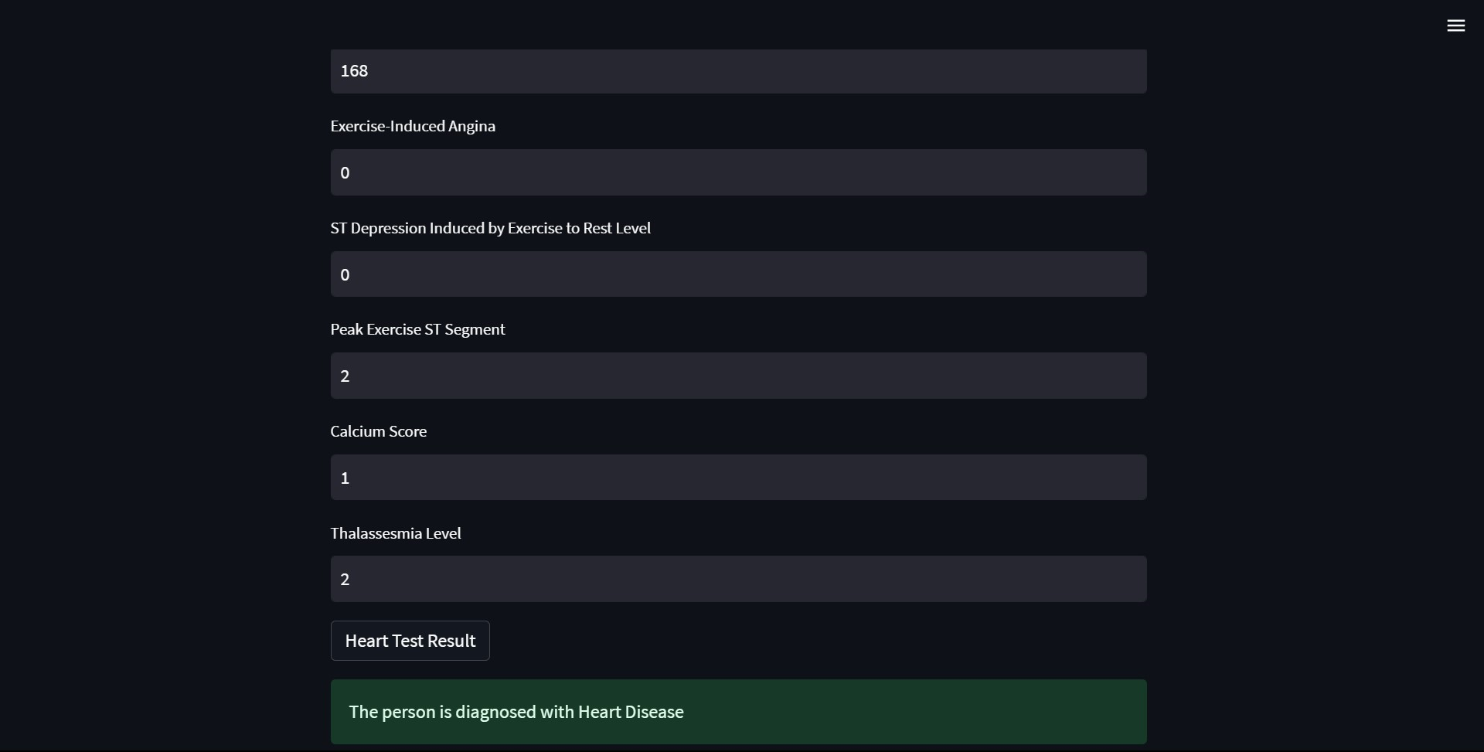Viewport: 1484px width, 752px height.
Task: Click the Peak Exercise ST Segment label
Action: [x=417, y=329]
